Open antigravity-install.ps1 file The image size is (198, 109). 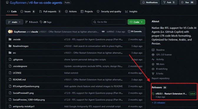(24, 106)
